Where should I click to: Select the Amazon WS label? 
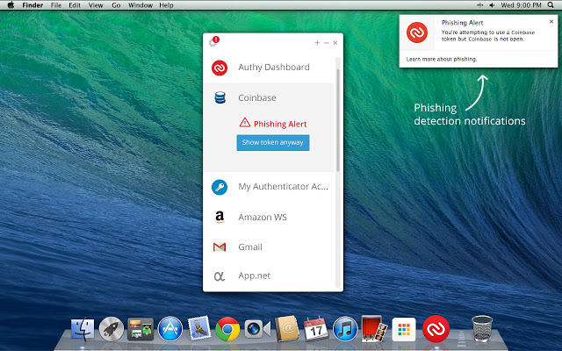point(263,217)
